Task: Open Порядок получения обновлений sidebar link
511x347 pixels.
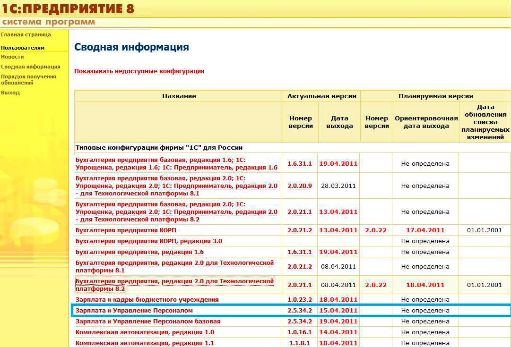Action: tap(28, 79)
